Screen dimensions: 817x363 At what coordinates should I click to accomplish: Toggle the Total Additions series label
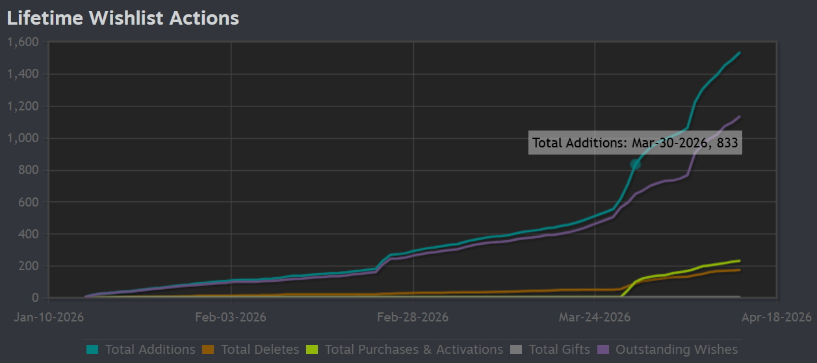click(149, 350)
